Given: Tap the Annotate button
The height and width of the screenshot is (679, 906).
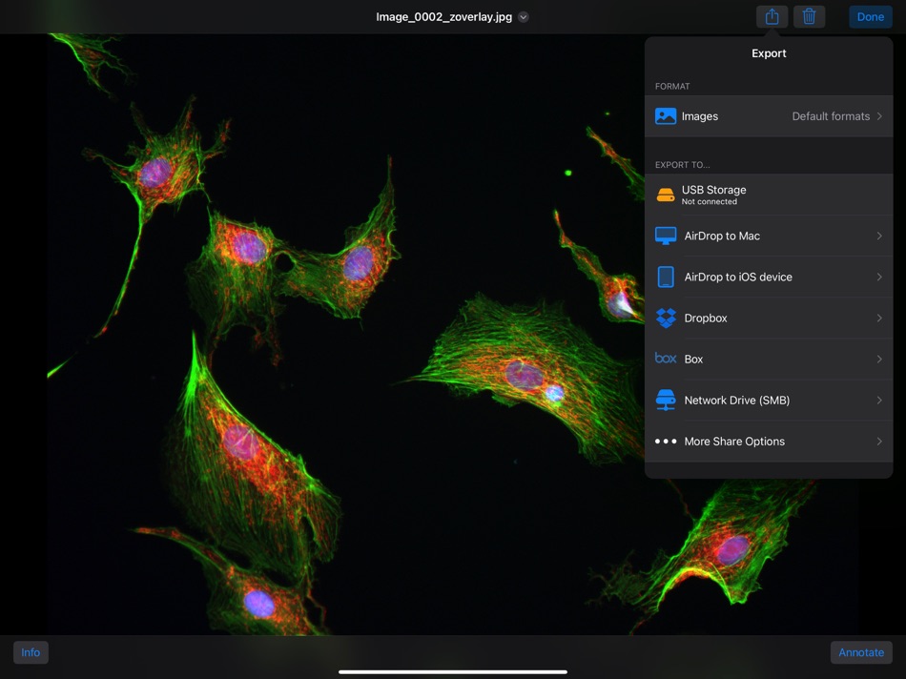Looking at the screenshot, I should 861,652.
